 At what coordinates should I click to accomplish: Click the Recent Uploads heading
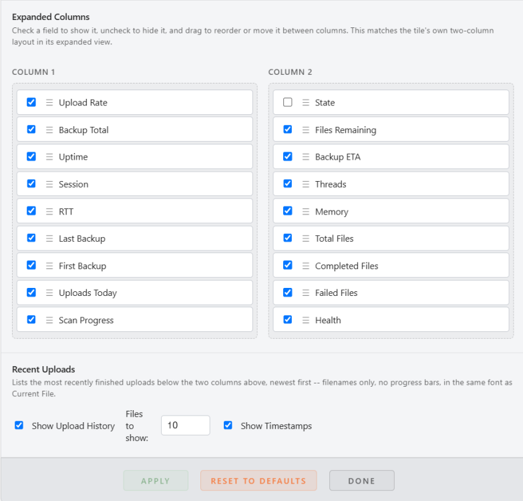43,369
